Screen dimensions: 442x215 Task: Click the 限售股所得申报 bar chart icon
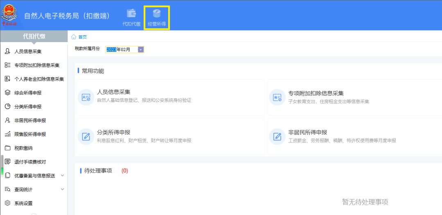pyautogui.click(x=8, y=134)
